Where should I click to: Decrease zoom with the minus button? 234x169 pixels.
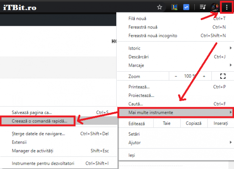(x=175, y=76)
